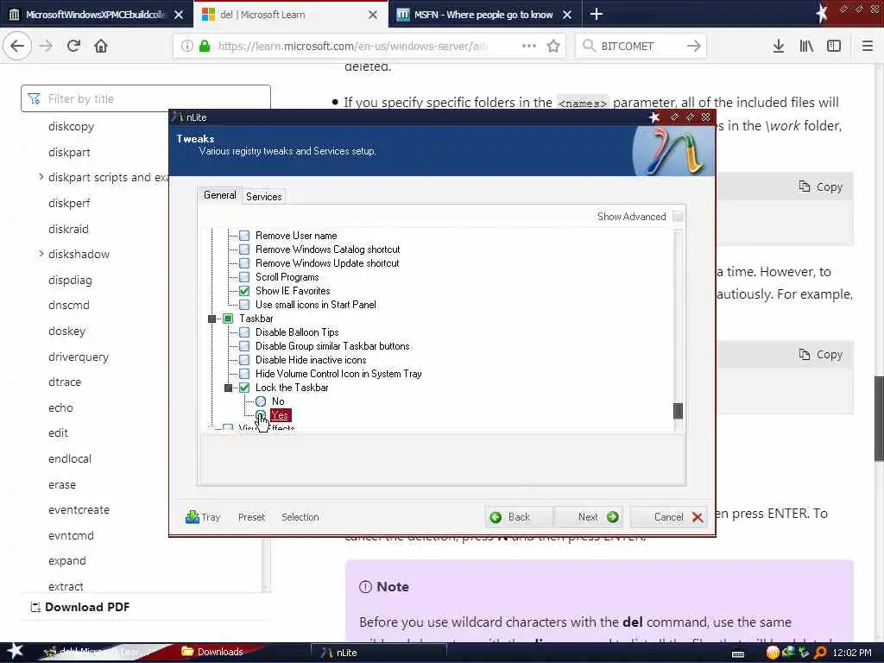This screenshot has width=884, height=663.
Task: Open Downloads folder from the taskbar
Action: tap(212, 652)
